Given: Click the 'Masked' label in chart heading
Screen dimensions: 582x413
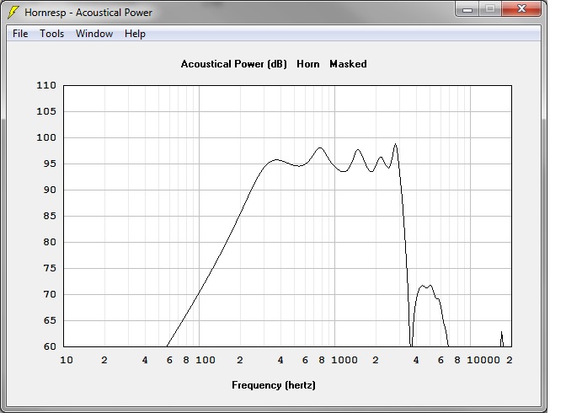Looking at the screenshot, I should 348,64.
